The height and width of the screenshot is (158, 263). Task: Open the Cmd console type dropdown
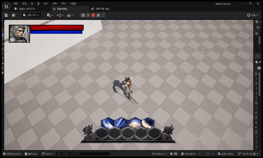tap(48, 154)
